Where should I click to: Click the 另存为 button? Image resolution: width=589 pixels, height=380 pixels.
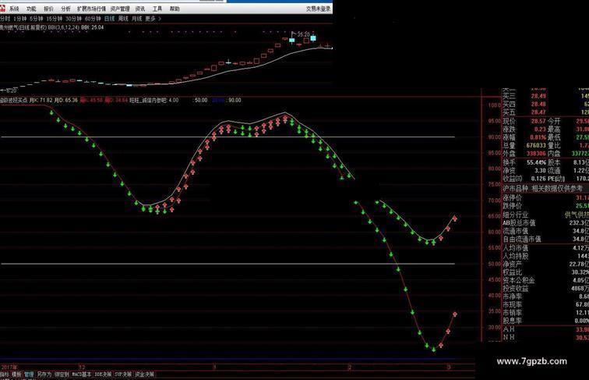(x=44, y=375)
